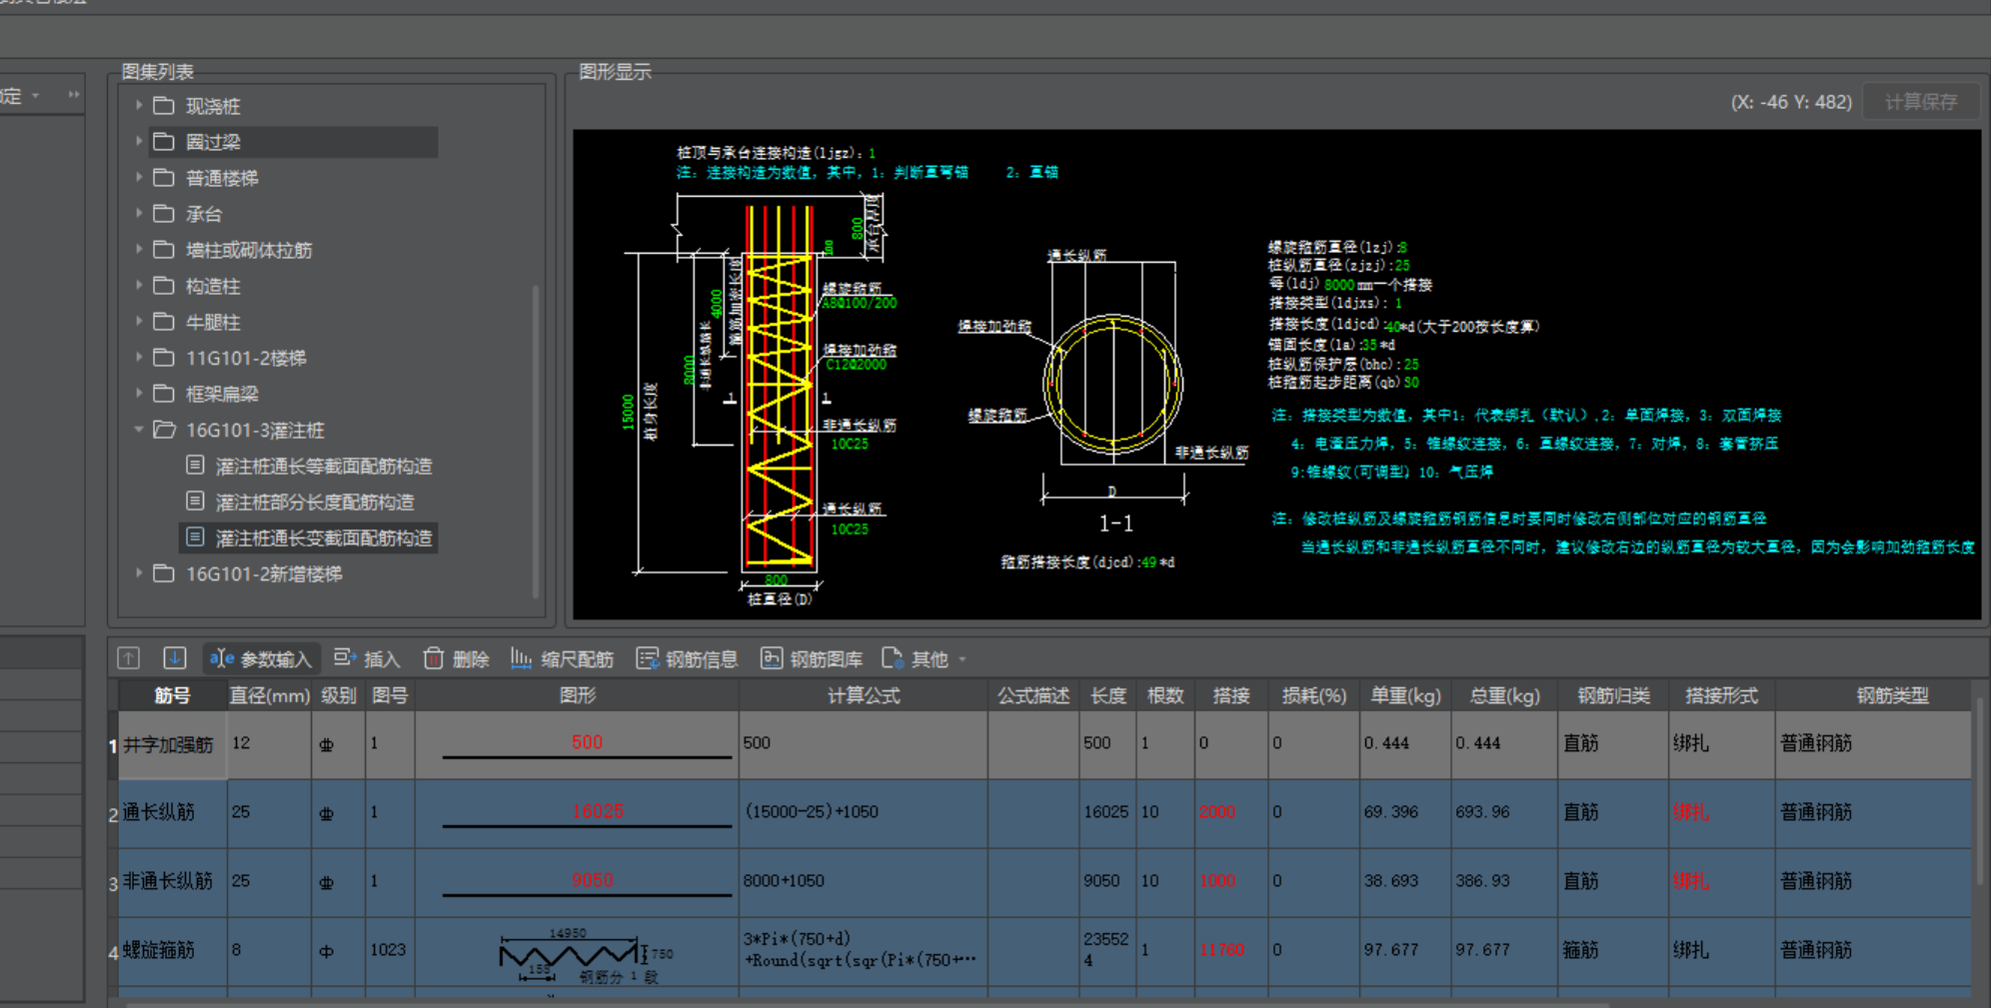This screenshot has width=1991, height=1008.
Task: Select 牛腿柱 tree item
Action: [213, 322]
